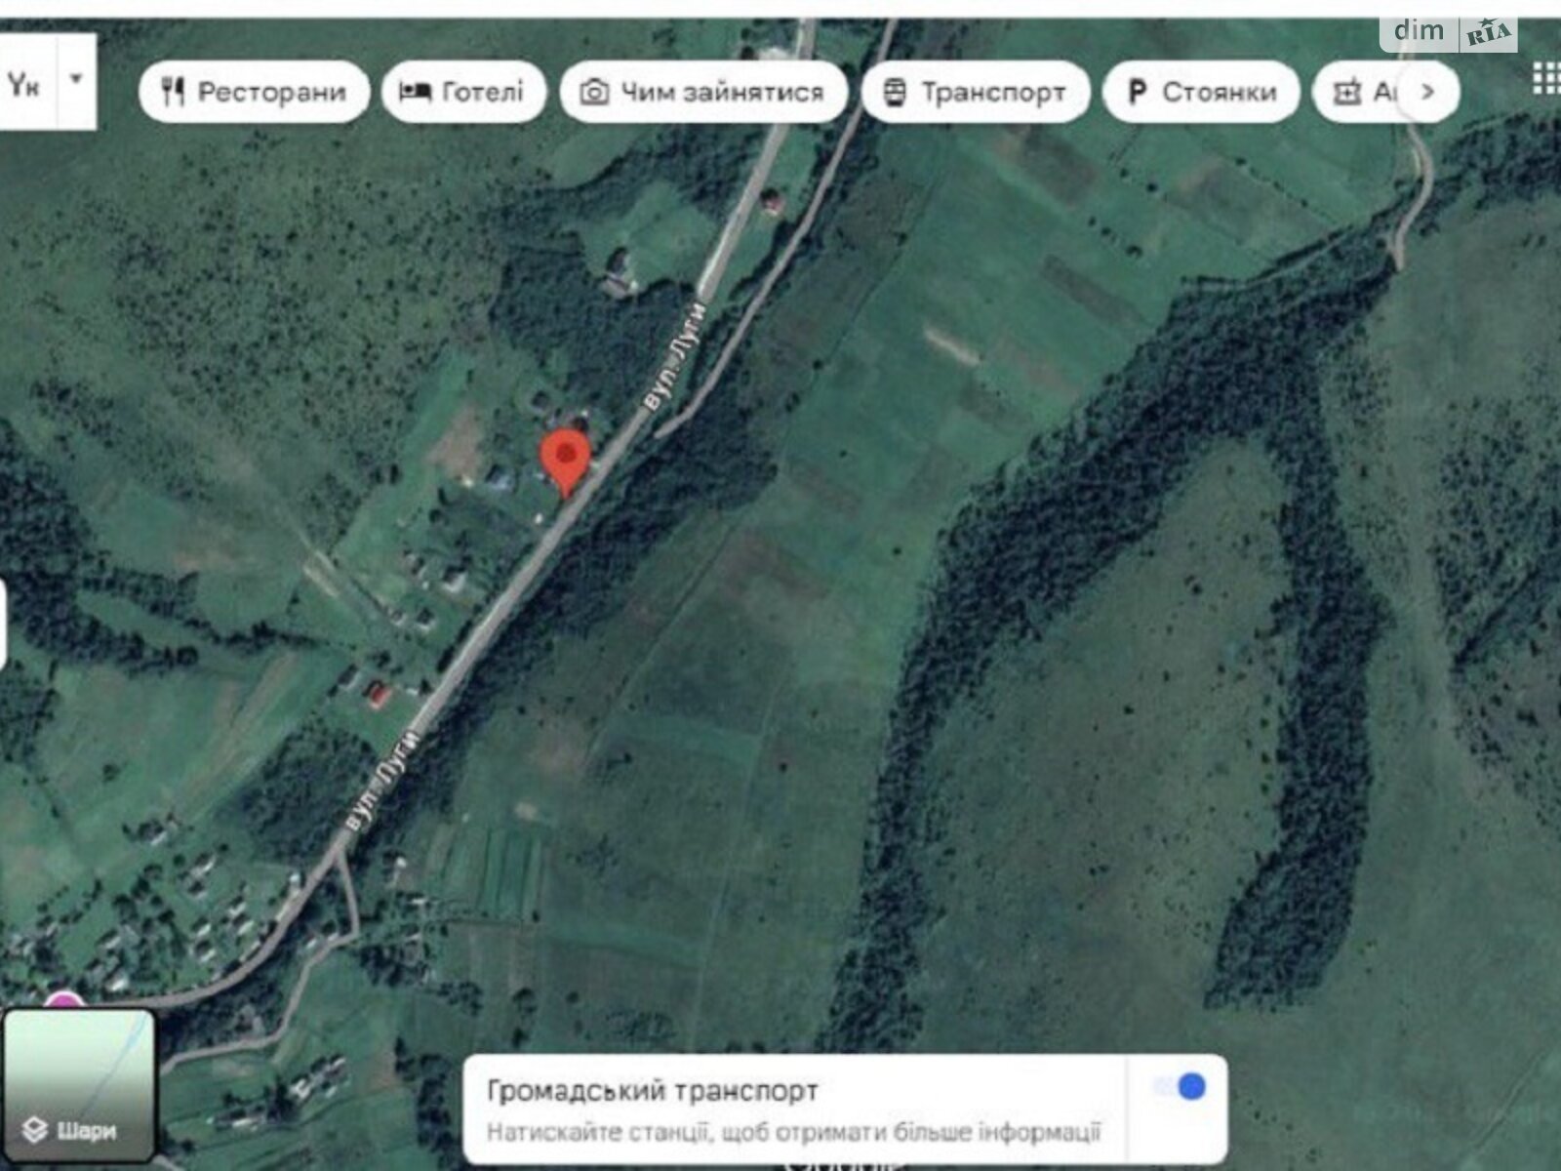Click the dim RIA watermark logo
This screenshot has height=1171, width=1561.
[1449, 33]
